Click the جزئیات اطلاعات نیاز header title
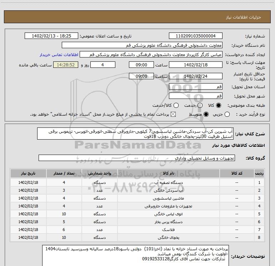 coord(244,17)
